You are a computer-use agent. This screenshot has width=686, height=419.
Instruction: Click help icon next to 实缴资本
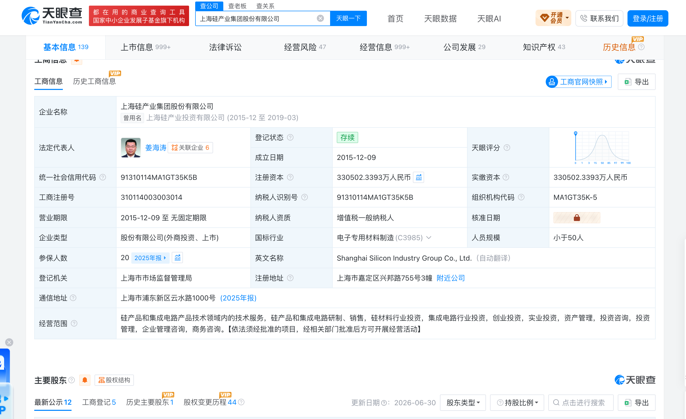pyautogui.click(x=506, y=177)
